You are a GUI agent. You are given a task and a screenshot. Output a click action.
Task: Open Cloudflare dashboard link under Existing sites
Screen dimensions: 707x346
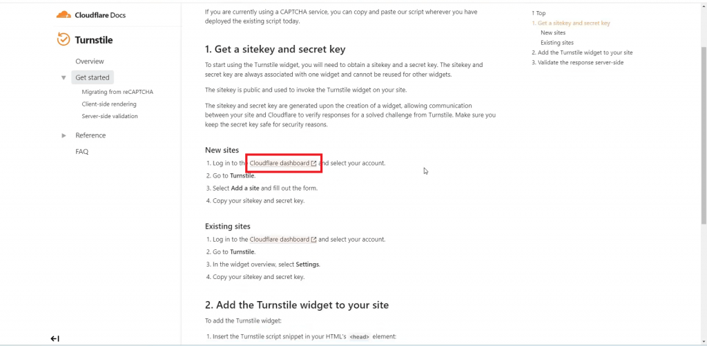pyautogui.click(x=280, y=240)
